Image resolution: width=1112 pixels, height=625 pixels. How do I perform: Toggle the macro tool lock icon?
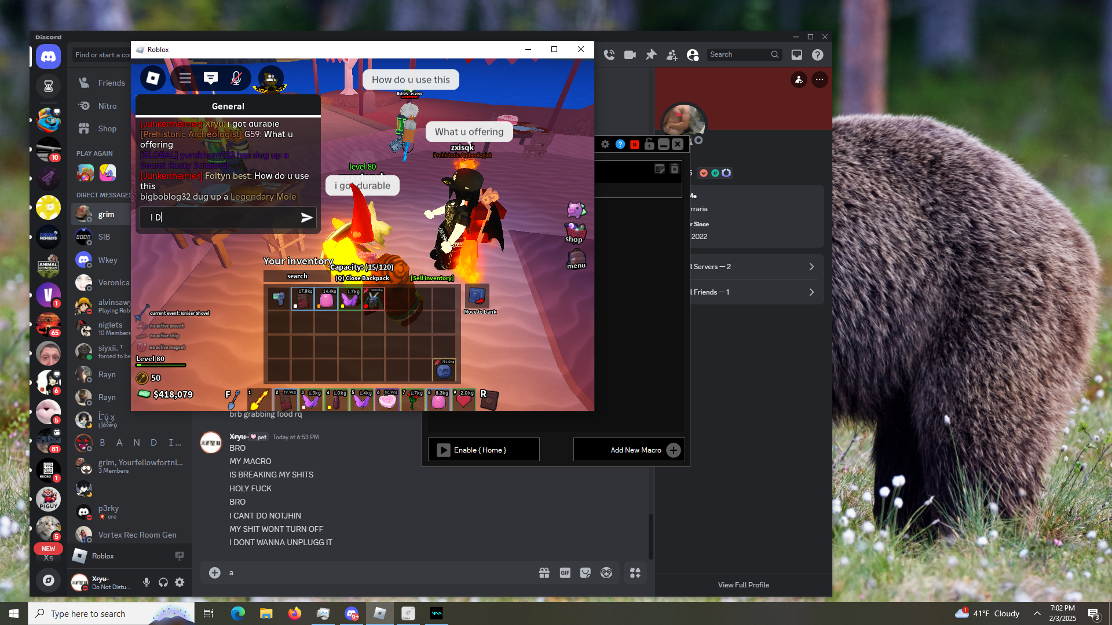(649, 144)
